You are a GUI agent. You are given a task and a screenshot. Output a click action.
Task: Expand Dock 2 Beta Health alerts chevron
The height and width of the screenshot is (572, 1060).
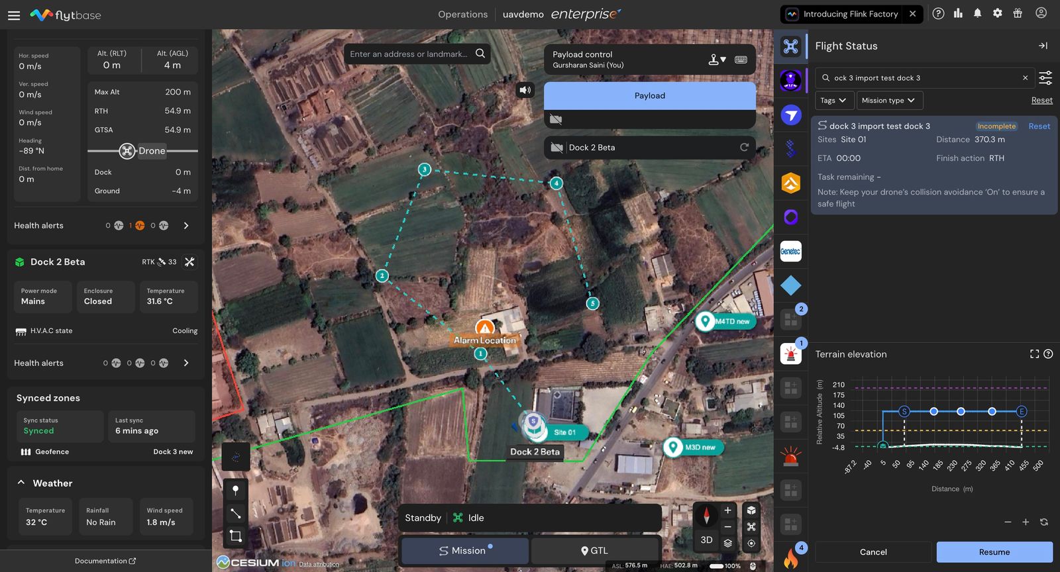[186, 363]
